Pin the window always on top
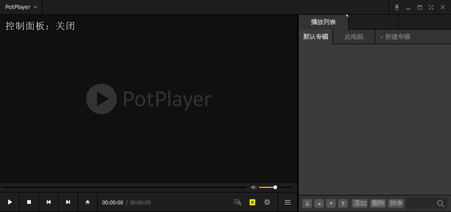This screenshot has width=451, height=212. [x=397, y=8]
